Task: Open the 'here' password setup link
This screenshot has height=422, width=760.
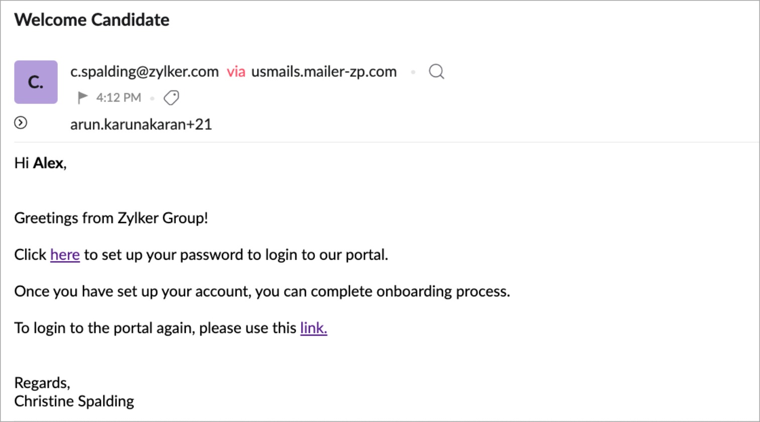Action: (65, 255)
